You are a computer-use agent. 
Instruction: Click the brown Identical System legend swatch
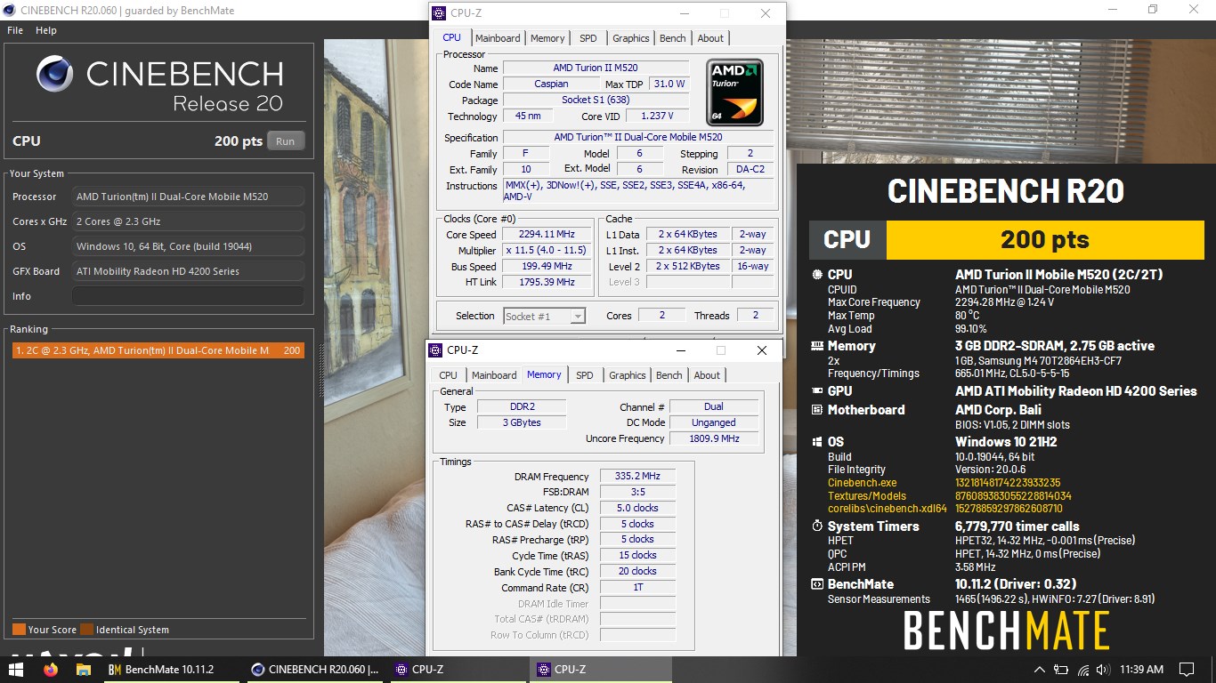[86, 630]
